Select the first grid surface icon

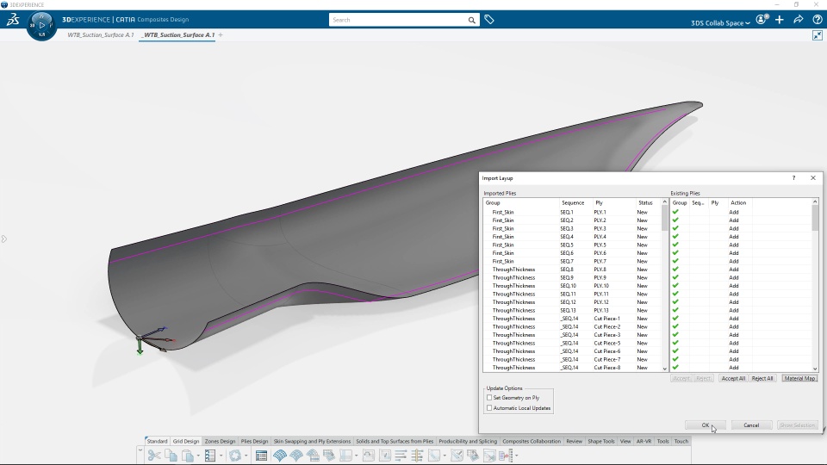[280, 456]
